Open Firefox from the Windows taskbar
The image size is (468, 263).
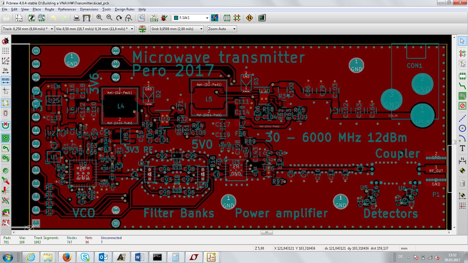[x=67, y=257]
